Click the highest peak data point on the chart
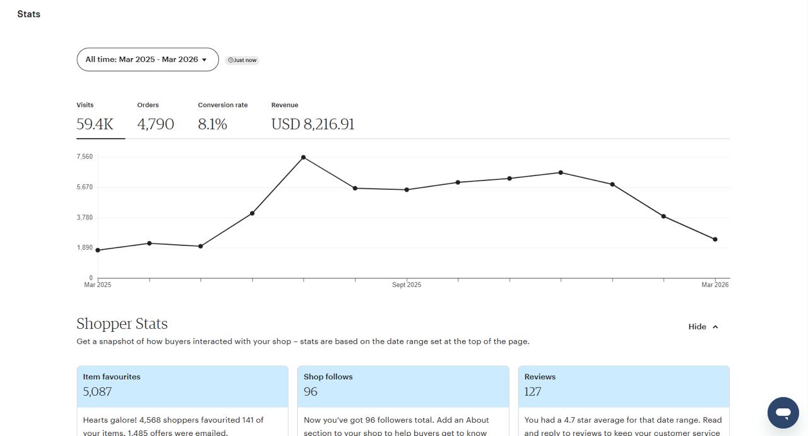The height and width of the screenshot is (436, 808). tap(304, 157)
